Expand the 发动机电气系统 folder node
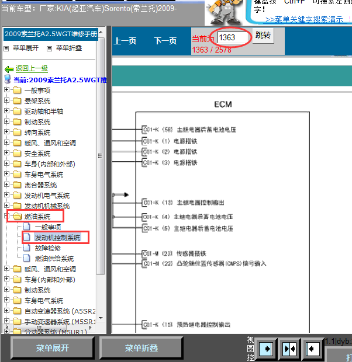352x362 pixels. (6, 195)
